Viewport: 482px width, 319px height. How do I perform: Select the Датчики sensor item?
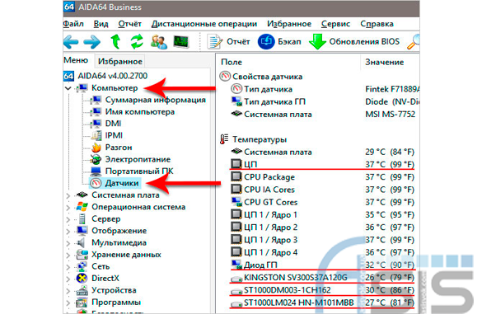coord(122,183)
